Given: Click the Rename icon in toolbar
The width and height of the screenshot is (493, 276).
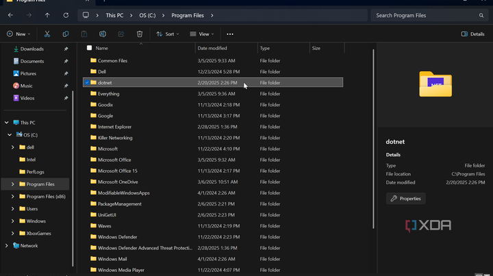Looking at the screenshot, I should [103, 34].
